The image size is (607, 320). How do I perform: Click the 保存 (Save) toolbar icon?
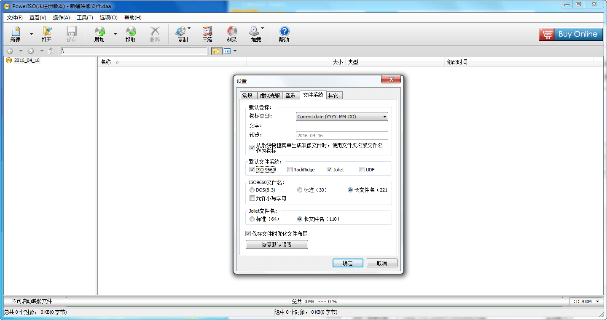(x=72, y=34)
